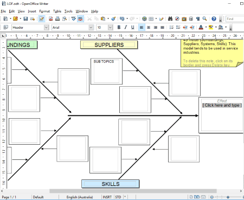Open the Hyperlink globe icon

[x=144, y=18]
